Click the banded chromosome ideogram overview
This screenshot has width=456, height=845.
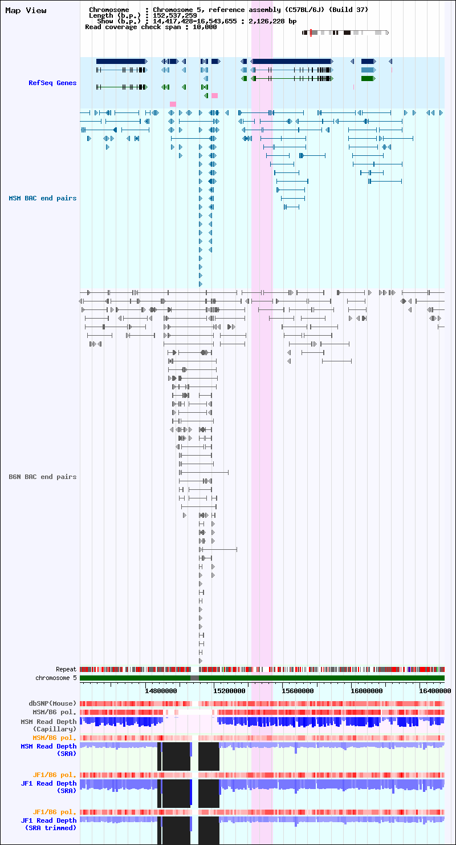click(x=345, y=33)
